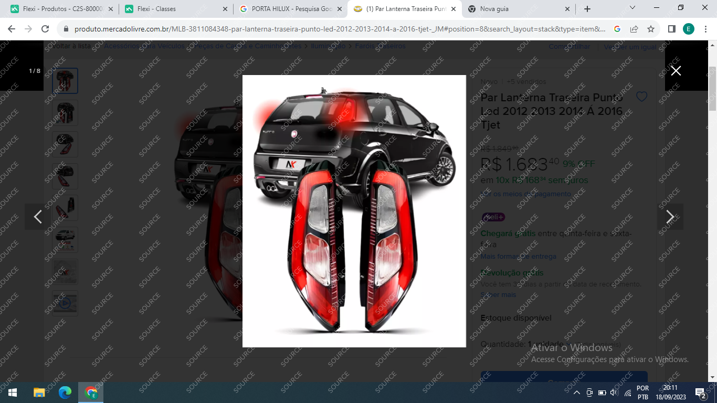Open File Explorer from taskbar
The image size is (717, 403).
[x=39, y=393]
